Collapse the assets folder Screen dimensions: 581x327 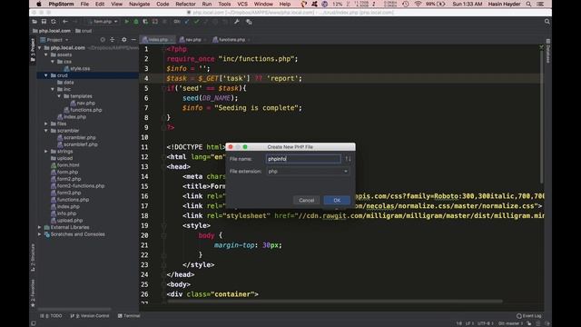(x=46, y=54)
